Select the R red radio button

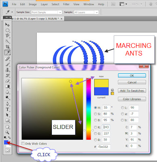[x=95, y=127]
